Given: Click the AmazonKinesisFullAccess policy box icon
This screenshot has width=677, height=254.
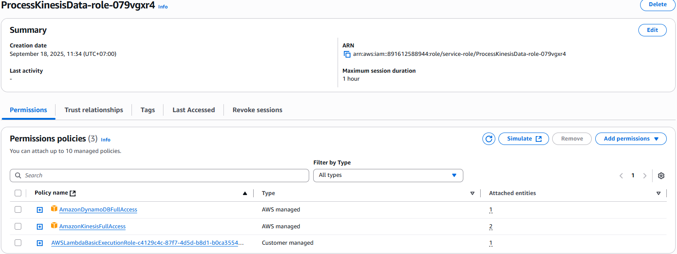Looking at the screenshot, I should coord(54,226).
